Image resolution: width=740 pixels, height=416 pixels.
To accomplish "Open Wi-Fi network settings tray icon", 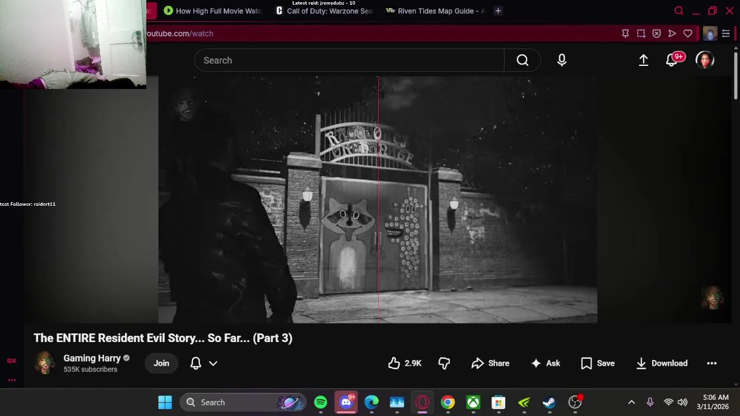I will (x=668, y=402).
